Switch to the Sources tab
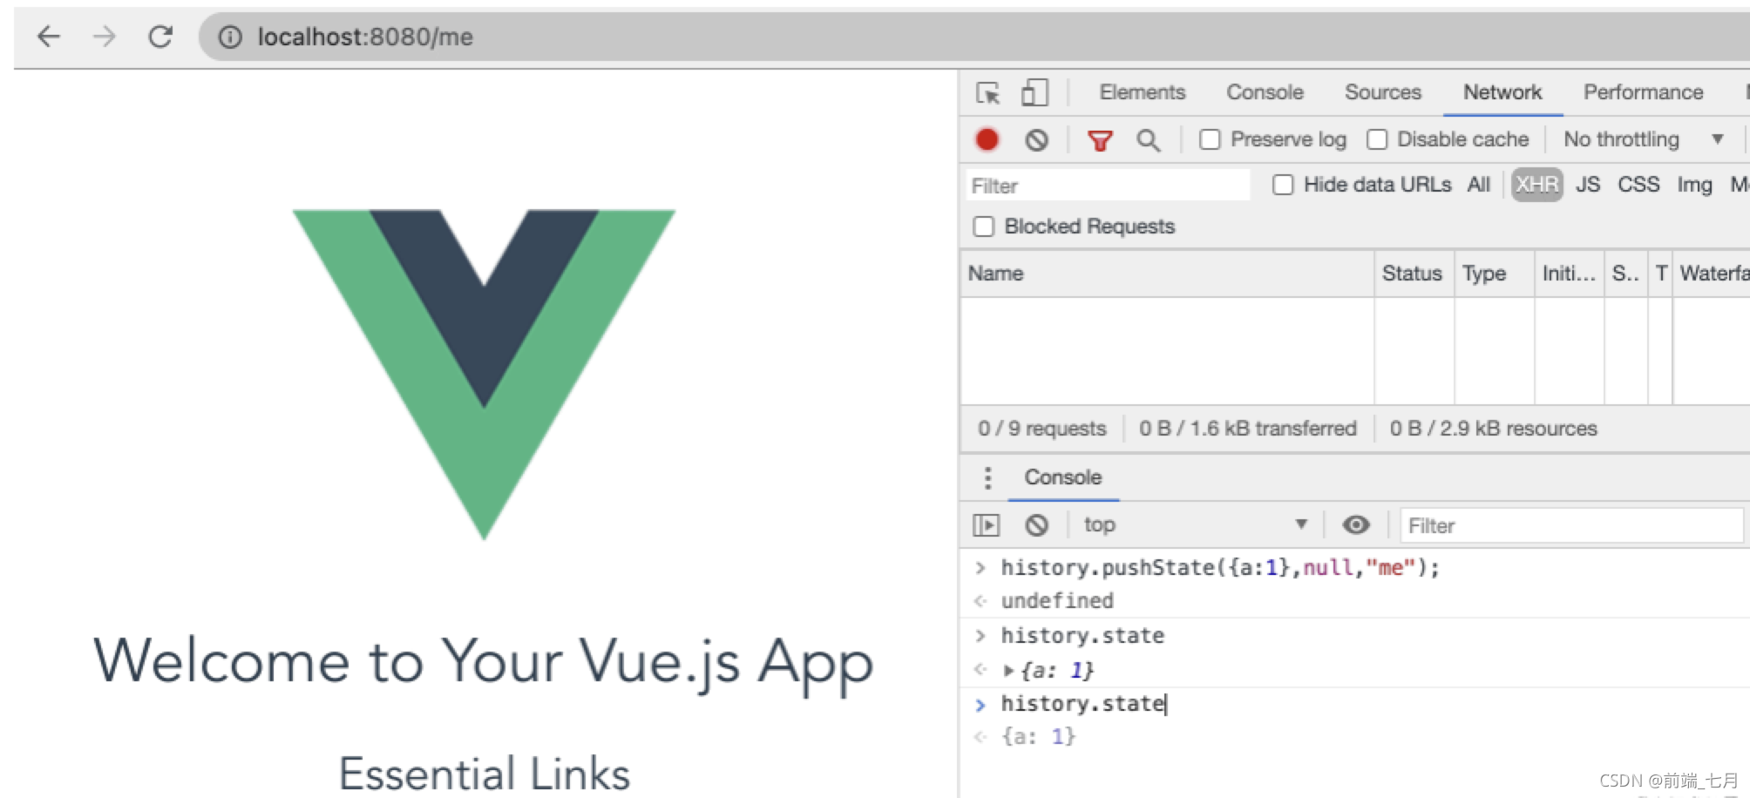This screenshot has height=798, width=1750. [x=1382, y=92]
